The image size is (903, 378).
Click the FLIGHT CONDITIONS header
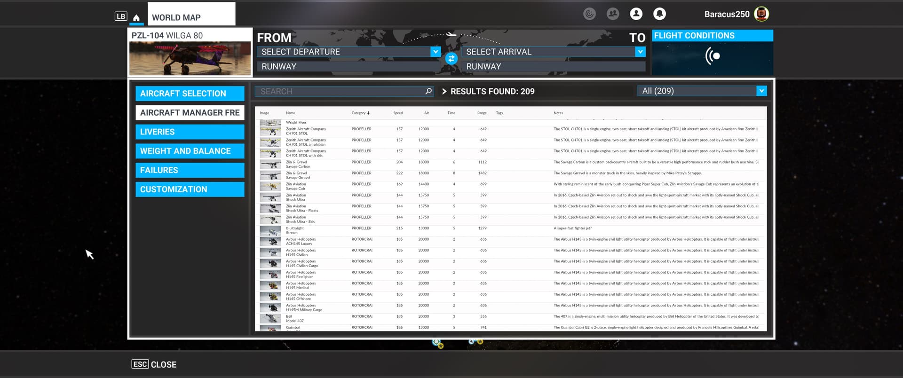click(713, 36)
